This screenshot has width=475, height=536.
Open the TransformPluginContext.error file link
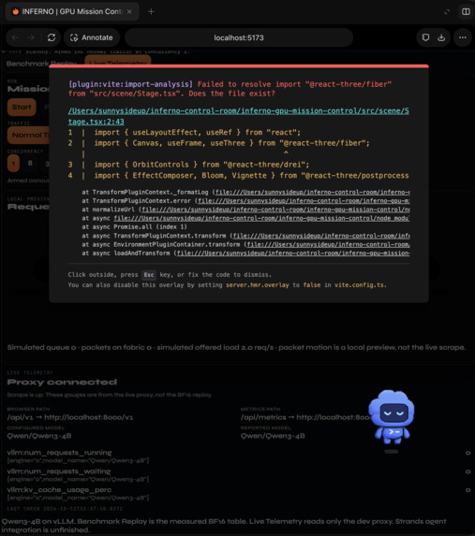304,201
